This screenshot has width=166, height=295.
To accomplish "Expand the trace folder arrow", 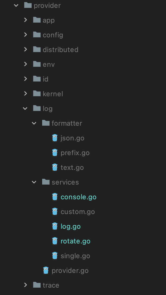I will point(26,285).
